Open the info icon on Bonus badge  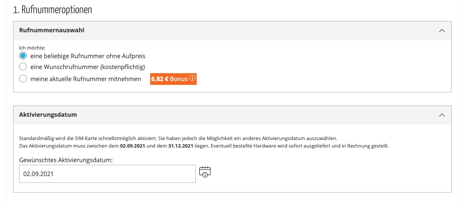point(192,79)
